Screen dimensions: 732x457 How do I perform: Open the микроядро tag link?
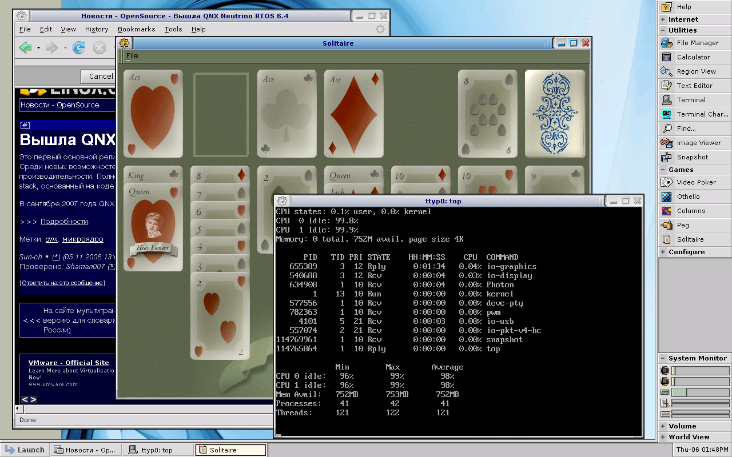[x=82, y=239]
